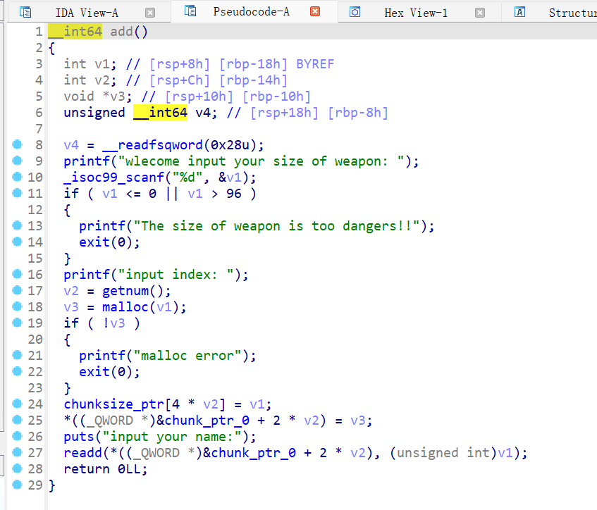Close the Pseudocode-A tab
Image resolution: width=597 pixels, height=510 pixels.
(315, 12)
